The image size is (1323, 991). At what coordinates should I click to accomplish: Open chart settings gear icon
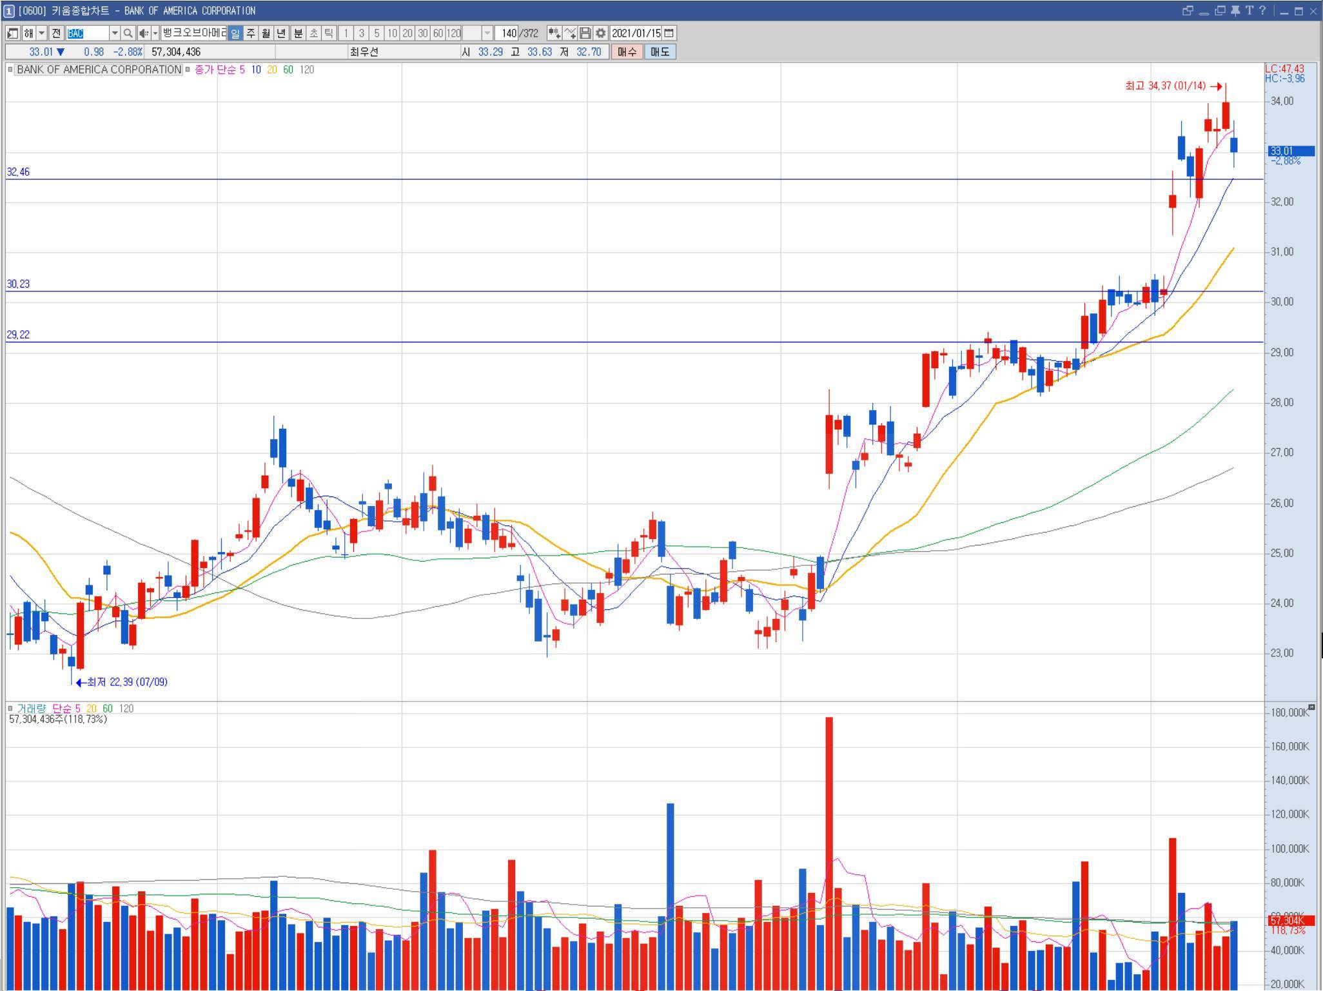601,33
